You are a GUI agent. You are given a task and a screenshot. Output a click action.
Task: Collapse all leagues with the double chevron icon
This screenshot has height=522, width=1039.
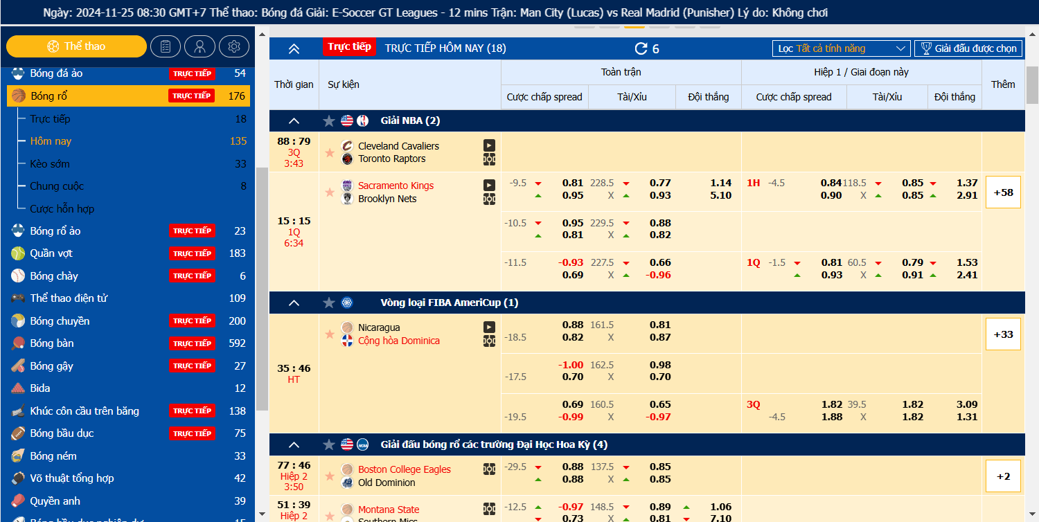click(x=294, y=48)
